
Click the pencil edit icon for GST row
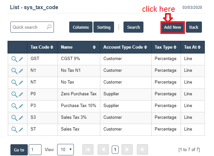(x=21, y=59)
